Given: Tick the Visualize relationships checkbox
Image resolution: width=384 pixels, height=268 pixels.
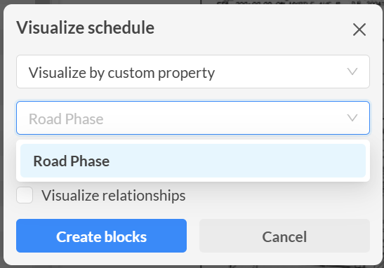Looking at the screenshot, I should tap(25, 195).
